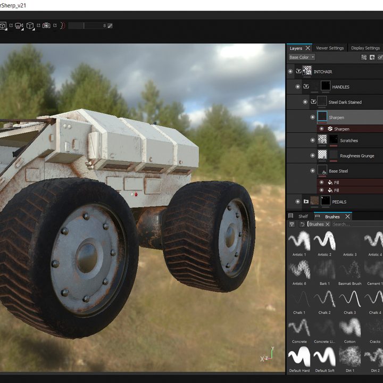Collapse the HANDLES folder
Screen dimensions: 383x383
(306, 86)
